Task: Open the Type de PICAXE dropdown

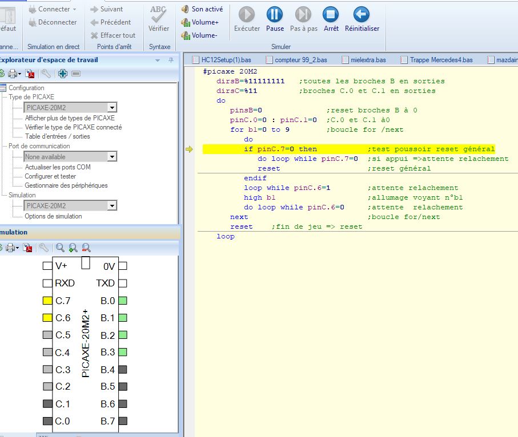Action: click(112, 107)
